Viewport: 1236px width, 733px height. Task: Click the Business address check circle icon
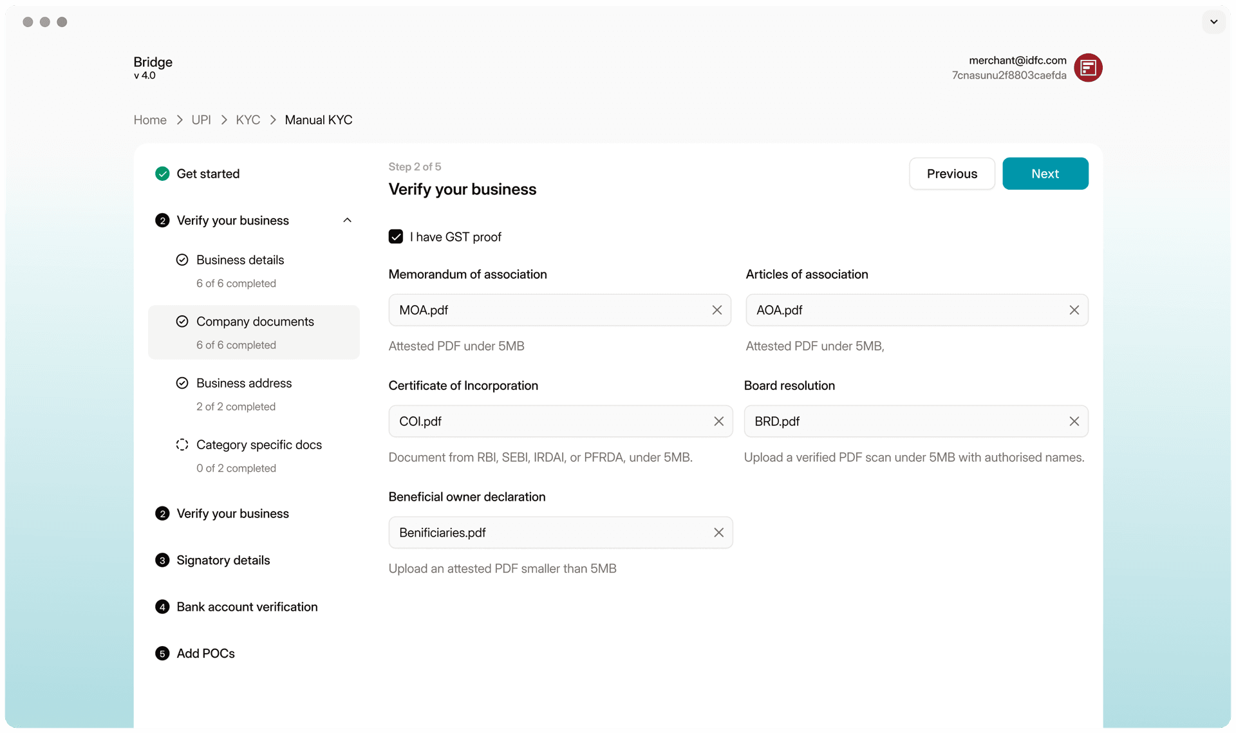182,384
